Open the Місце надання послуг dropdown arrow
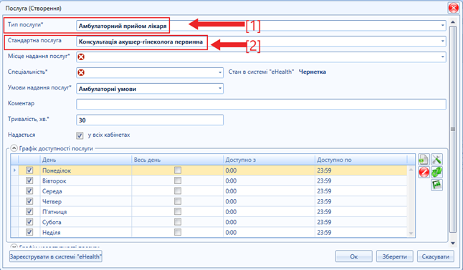Screen dimensions: 463x270 [442, 57]
